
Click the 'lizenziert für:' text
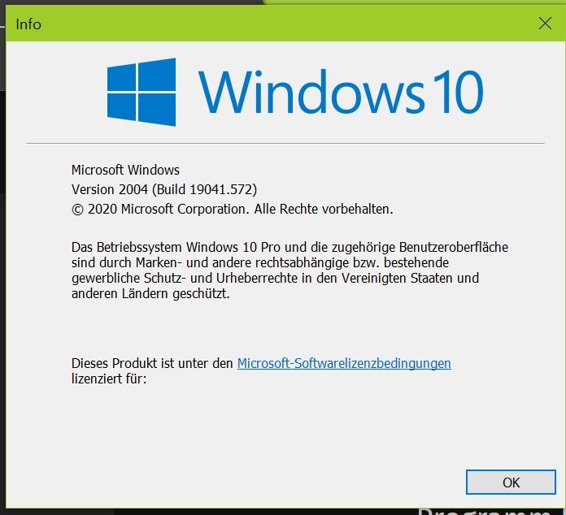109,379
